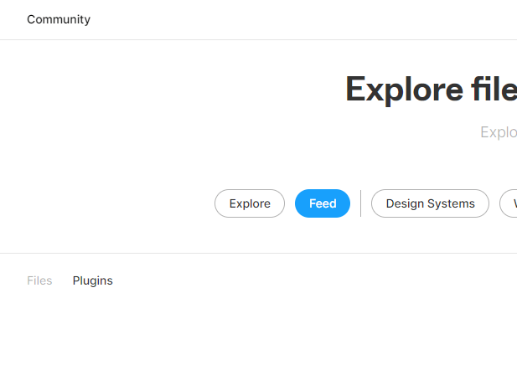Screen dimensions: 517x365
Task: Filter results by Design Systems
Action: click(x=430, y=203)
